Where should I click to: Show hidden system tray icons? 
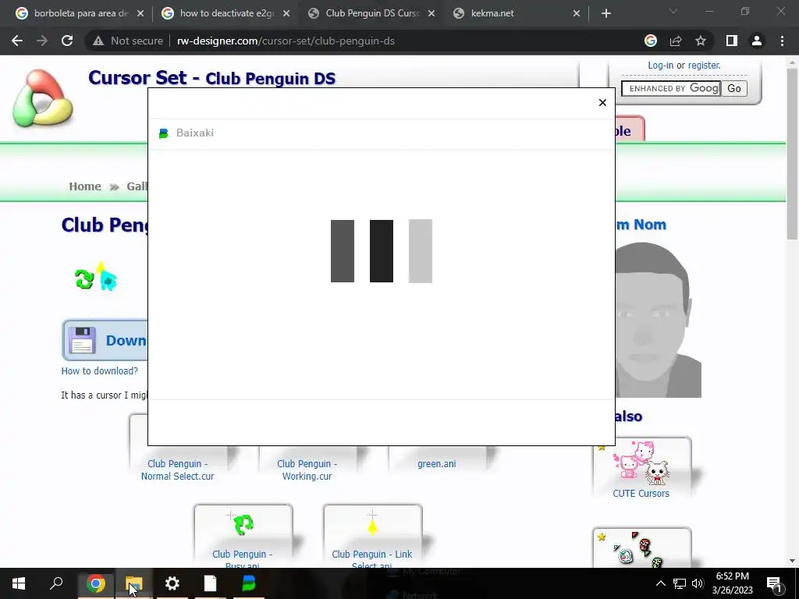660,583
